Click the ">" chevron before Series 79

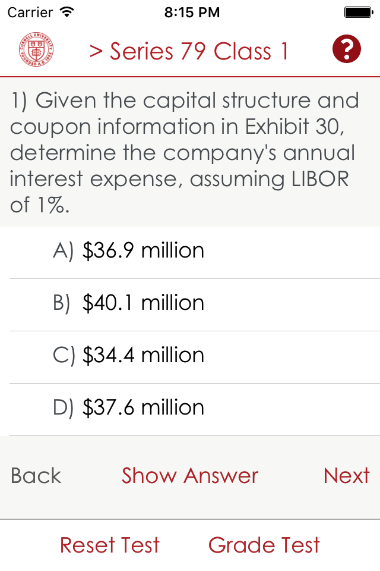96,52
